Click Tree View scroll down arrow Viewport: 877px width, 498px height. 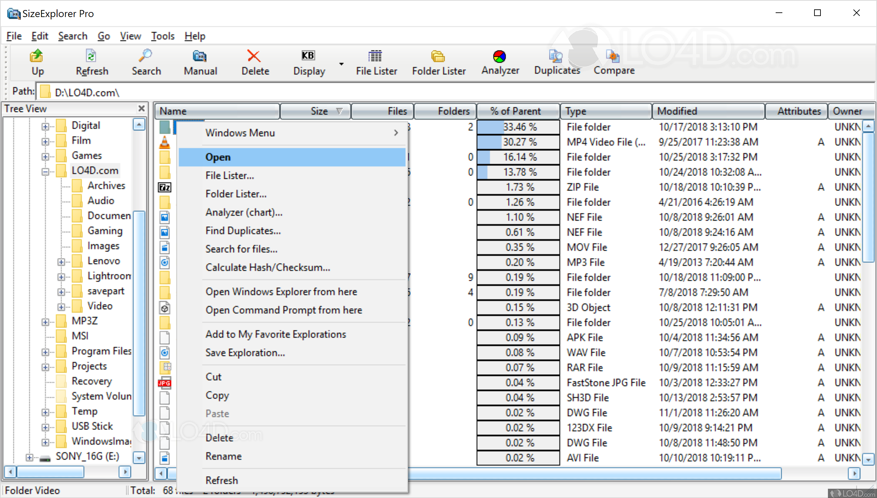coord(139,457)
